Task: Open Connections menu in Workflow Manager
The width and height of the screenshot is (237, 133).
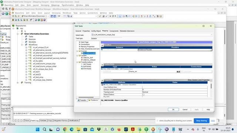Action: click(93, 13)
